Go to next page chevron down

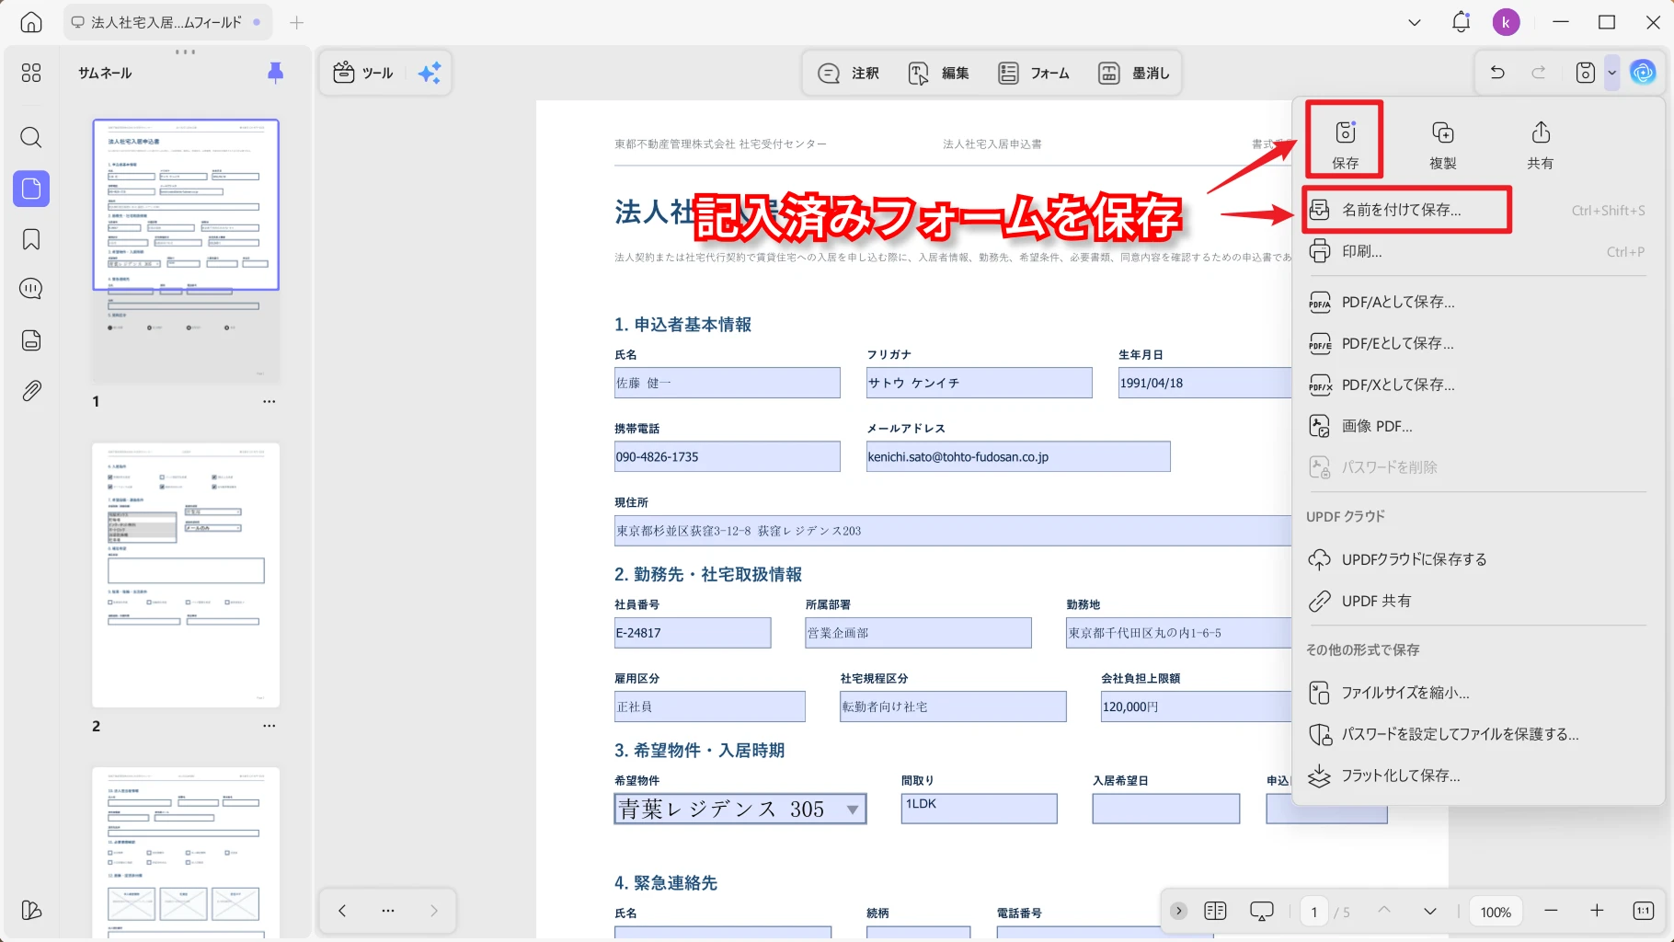[1430, 911]
